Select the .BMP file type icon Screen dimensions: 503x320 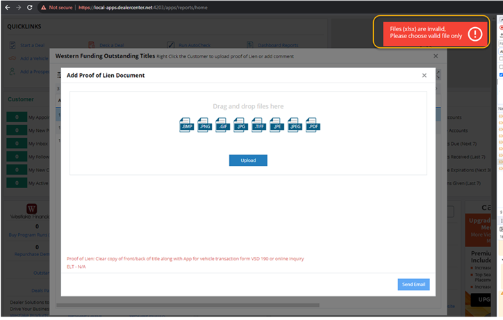tap(186, 125)
